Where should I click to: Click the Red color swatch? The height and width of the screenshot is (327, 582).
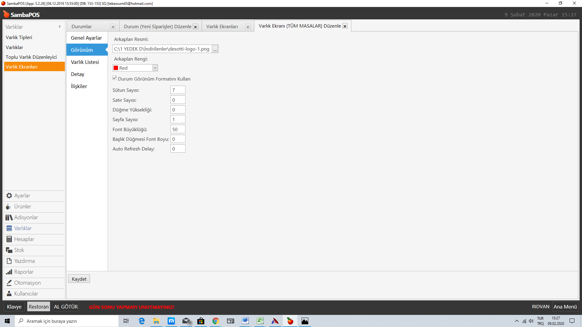pos(116,68)
